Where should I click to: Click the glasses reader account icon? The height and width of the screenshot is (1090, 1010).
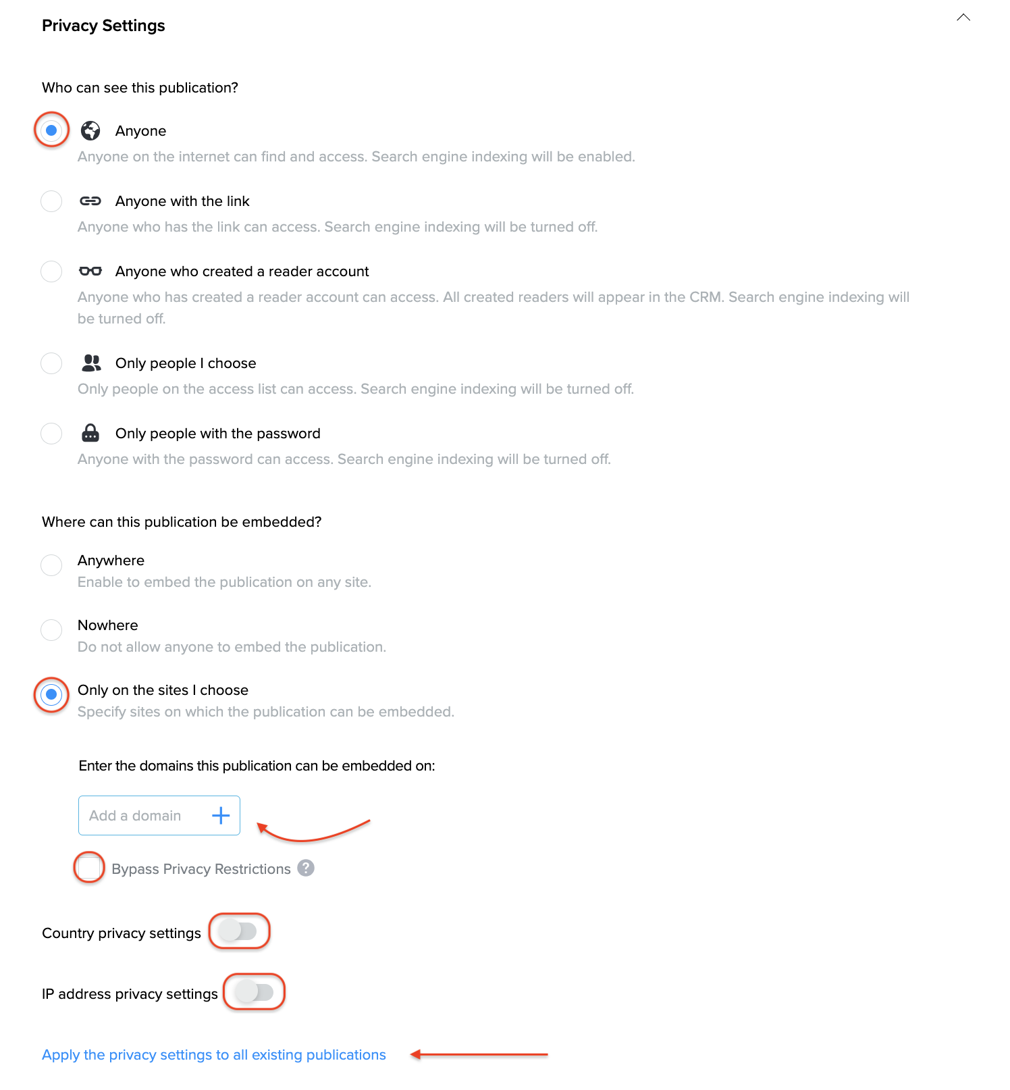click(90, 271)
